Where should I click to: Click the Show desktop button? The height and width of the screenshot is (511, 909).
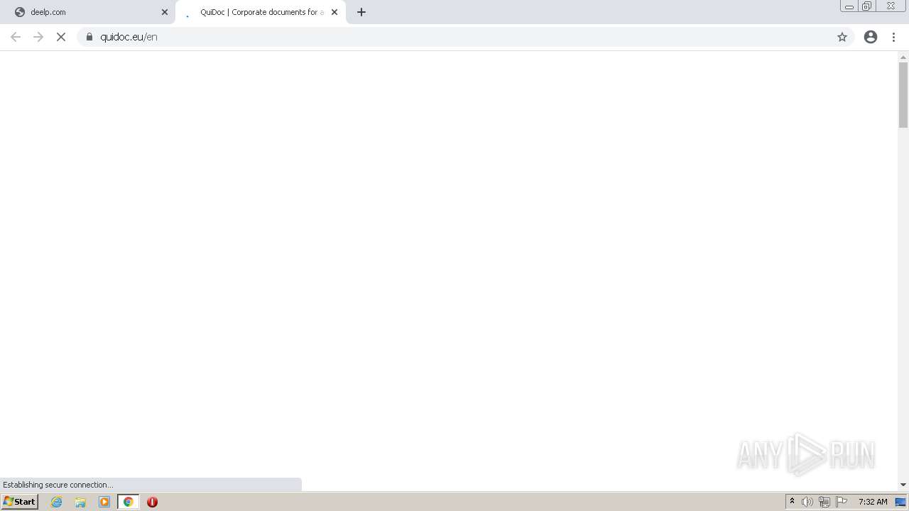coord(900,502)
